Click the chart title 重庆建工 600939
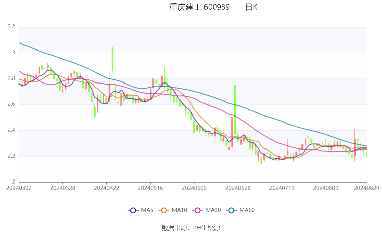The height and width of the screenshot is (232, 382). 199,7
